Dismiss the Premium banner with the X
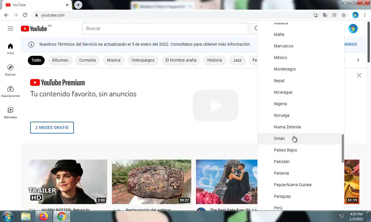 359,75
